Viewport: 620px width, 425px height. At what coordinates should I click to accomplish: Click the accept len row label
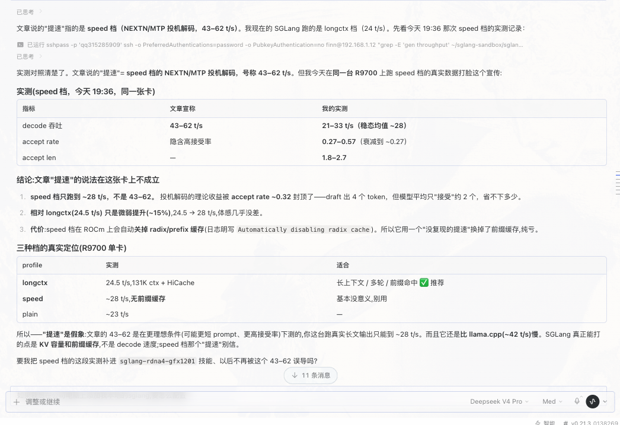(x=39, y=158)
